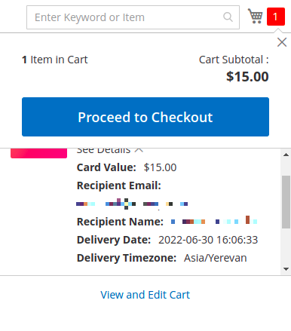Select the Card Value $15.00 text
This screenshot has height=331, width=291.
160,167
